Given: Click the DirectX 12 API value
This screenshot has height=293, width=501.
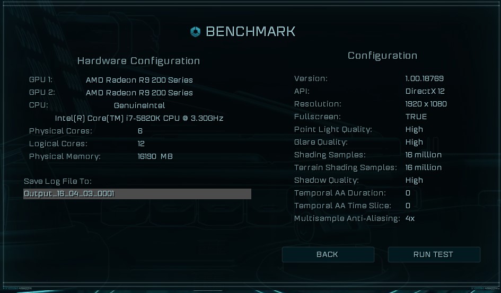Looking at the screenshot, I should (x=425, y=91).
